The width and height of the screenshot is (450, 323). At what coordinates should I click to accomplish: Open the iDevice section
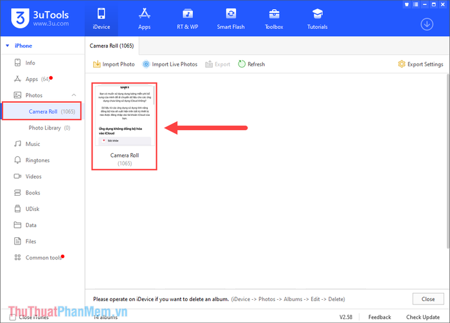(x=102, y=19)
